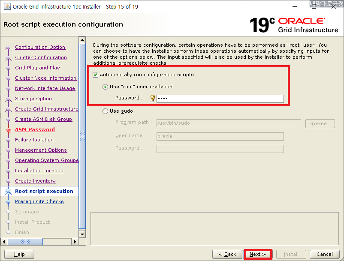This screenshot has width=344, height=261.
Task: Click the left arrow of the horizontal scrollbar
Action: [4, 242]
